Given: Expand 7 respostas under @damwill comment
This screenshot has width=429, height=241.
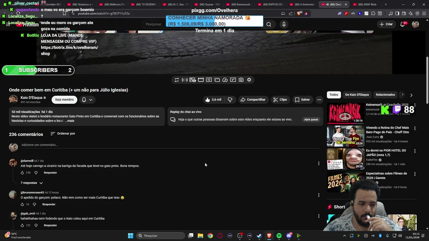Looking at the screenshot, I should click(32, 183).
